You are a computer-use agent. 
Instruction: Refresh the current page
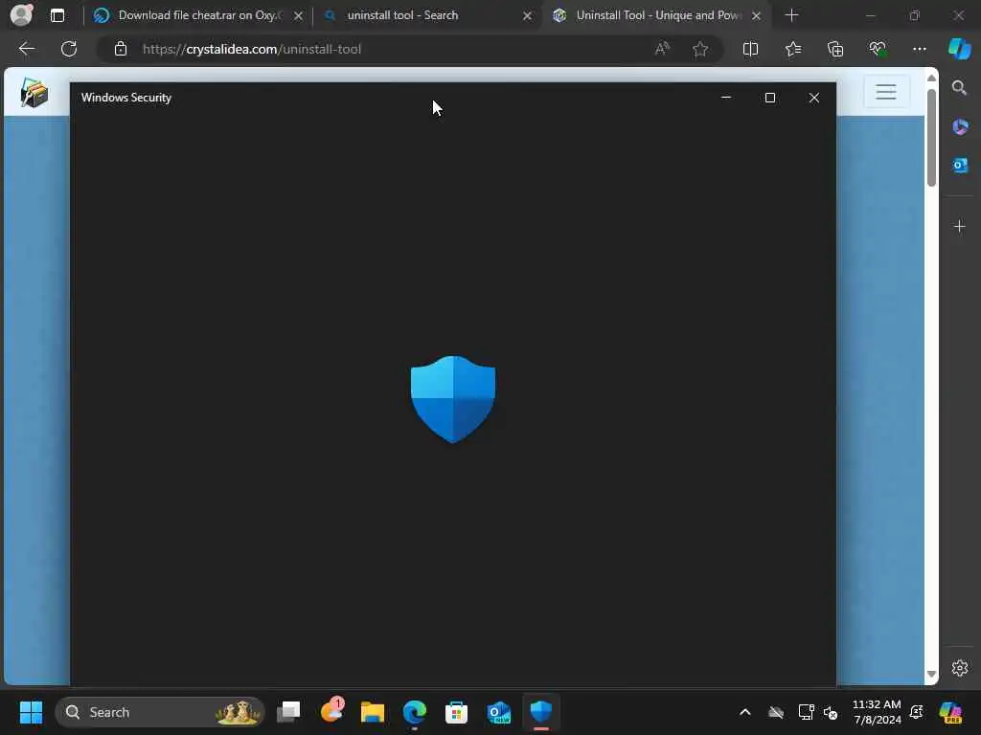click(x=69, y=49)
